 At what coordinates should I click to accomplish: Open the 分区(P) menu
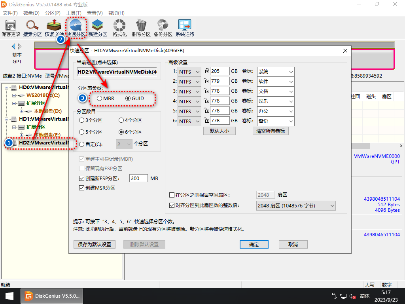[53, 13]
